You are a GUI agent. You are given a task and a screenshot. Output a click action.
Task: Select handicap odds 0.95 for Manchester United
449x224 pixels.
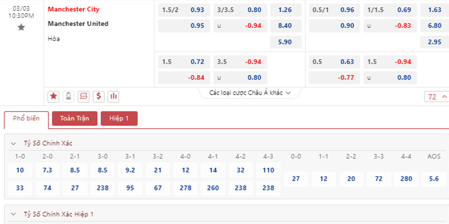point(184,26)
